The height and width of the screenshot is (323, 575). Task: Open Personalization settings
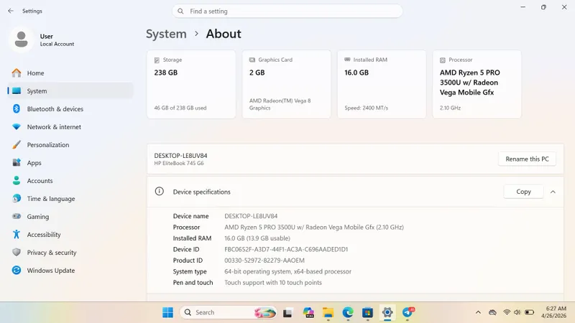[x=70, y=145]
